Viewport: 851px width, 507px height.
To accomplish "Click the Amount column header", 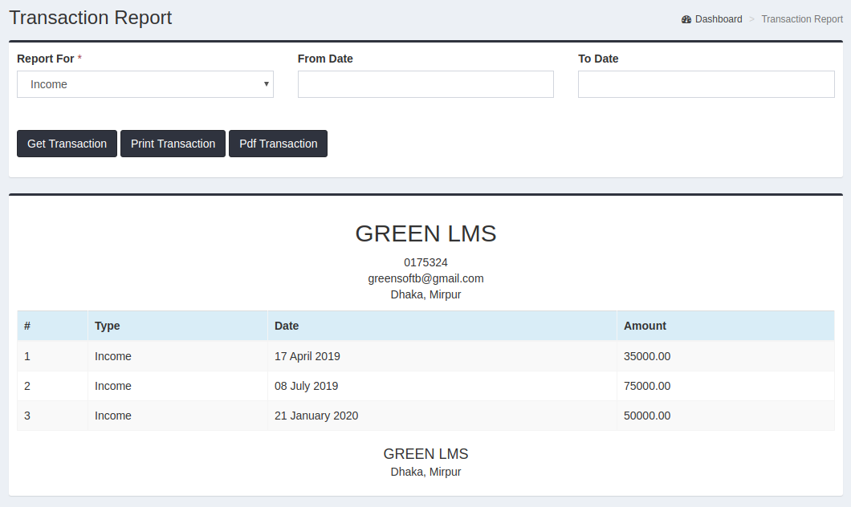I will 644,326.
